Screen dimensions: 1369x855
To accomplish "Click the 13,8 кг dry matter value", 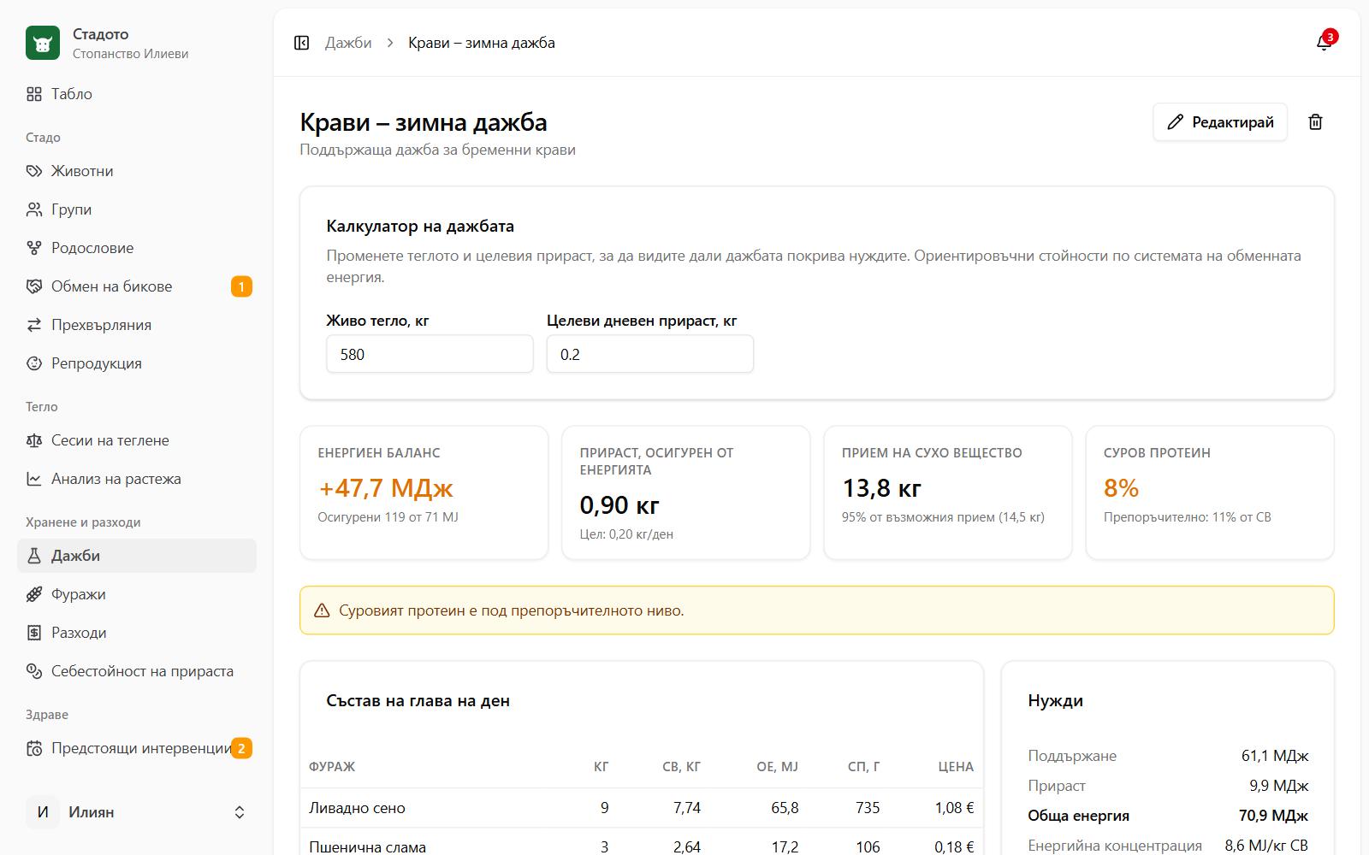I will pyautogui.click(x=881, y=488).
